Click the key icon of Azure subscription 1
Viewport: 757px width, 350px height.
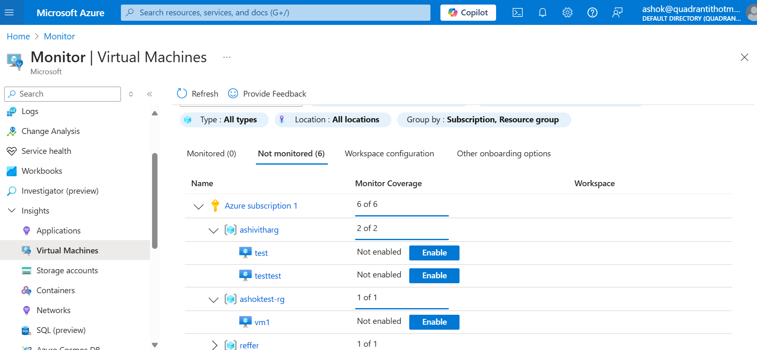point(215,205)
